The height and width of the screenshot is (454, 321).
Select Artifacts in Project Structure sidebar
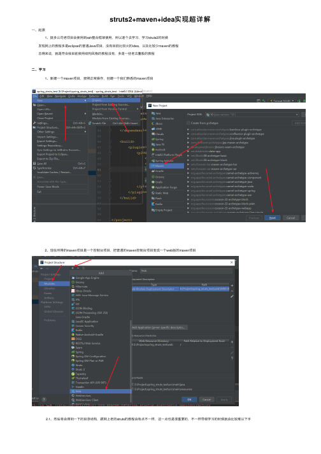[49, 297]
